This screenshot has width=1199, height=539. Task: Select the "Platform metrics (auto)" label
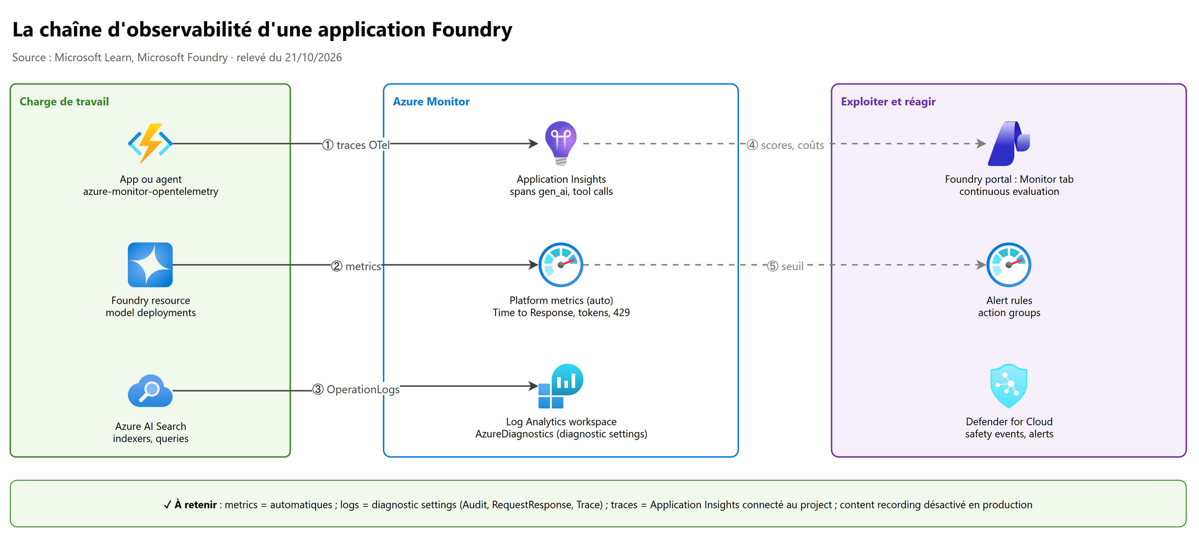point(561,301)
